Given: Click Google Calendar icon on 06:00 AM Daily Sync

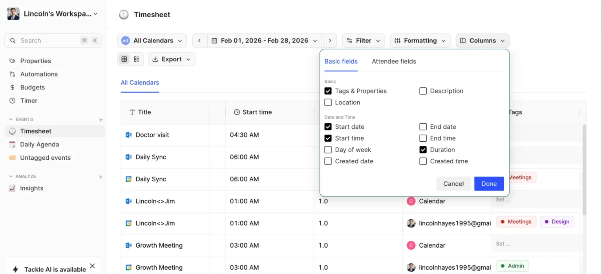Looking at the screenshot, I should click(x=128, y=179).
